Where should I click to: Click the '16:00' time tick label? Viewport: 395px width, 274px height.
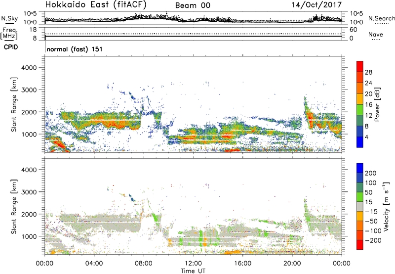click(242, 264)
